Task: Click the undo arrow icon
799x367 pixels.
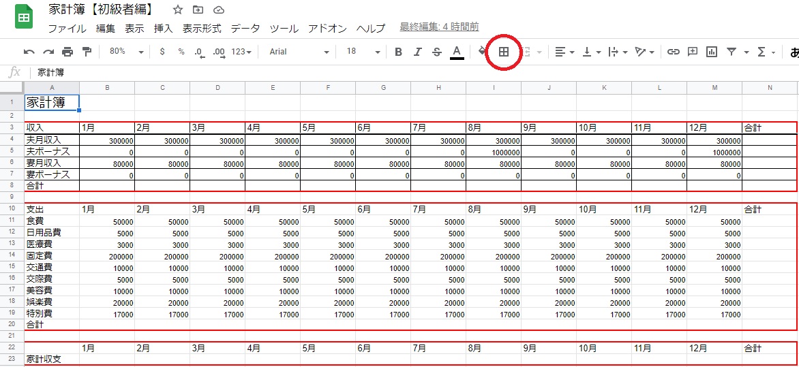Action: pos(29,52)
